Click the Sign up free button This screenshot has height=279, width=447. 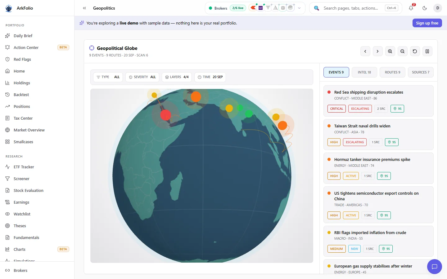(427, 23)
